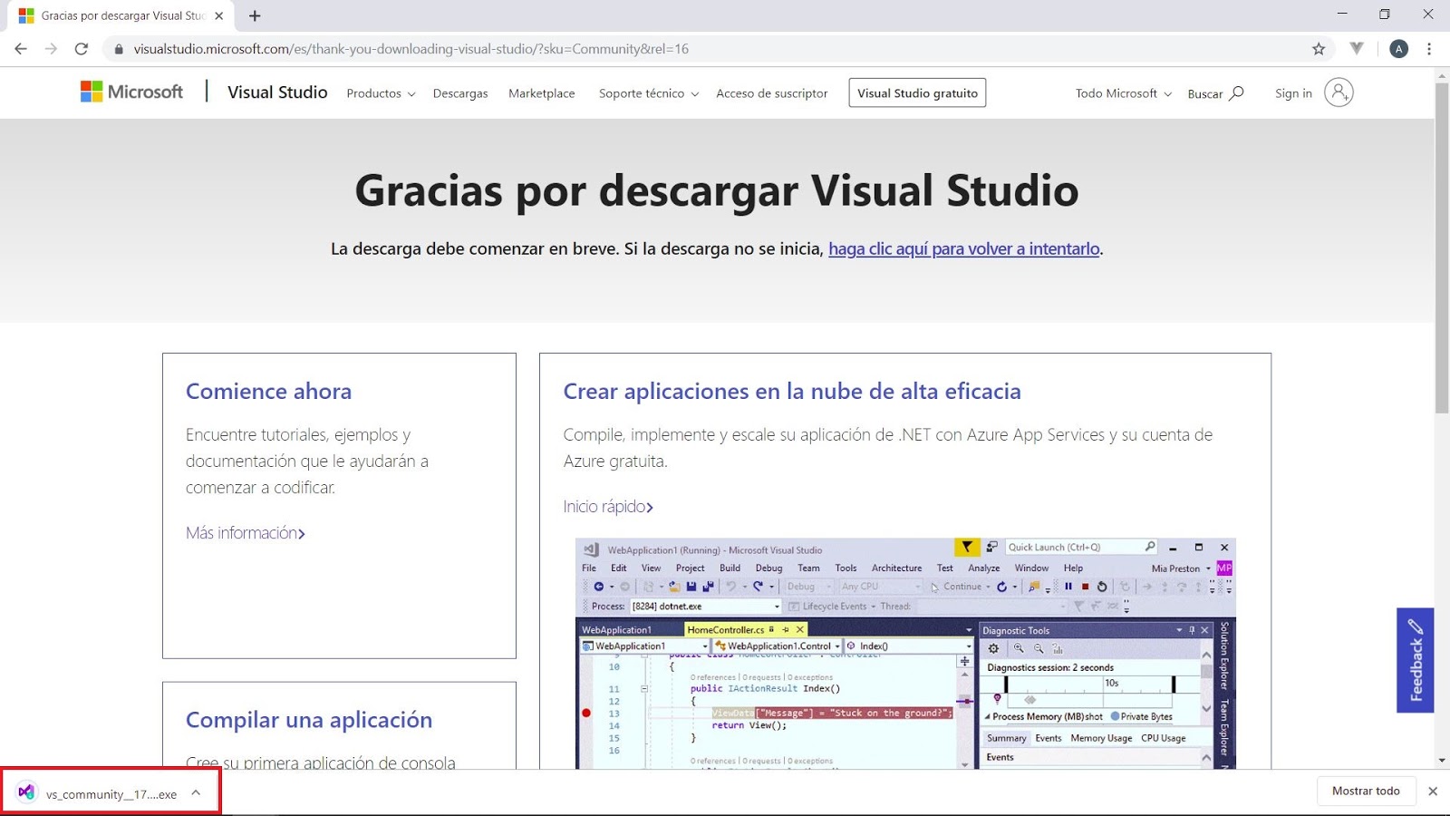Image resolution: width=1450 pixels, height=816 pixels.
Task: Click the Visual Studio gratuito button
Action: 916,92
